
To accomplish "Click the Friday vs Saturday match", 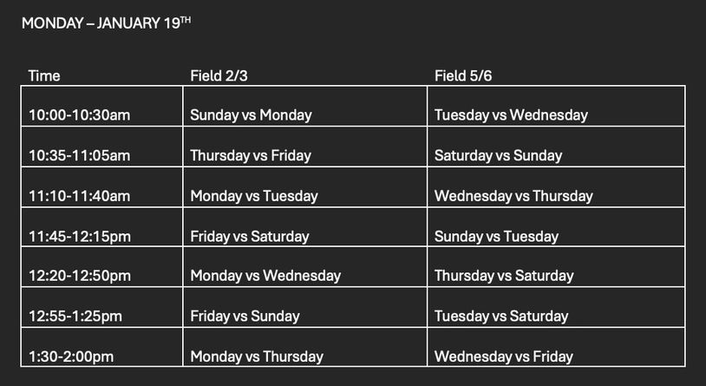I will (x=250, y=236).
